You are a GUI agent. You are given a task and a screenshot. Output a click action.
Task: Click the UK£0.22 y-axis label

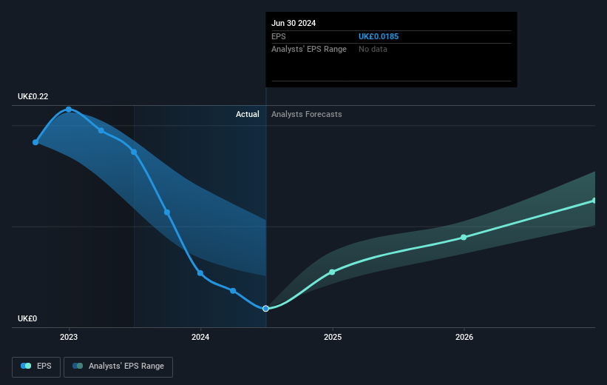(33, 96)
